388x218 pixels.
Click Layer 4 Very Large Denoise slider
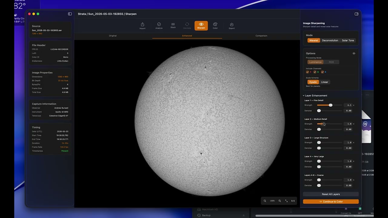(x=329, y=167)
